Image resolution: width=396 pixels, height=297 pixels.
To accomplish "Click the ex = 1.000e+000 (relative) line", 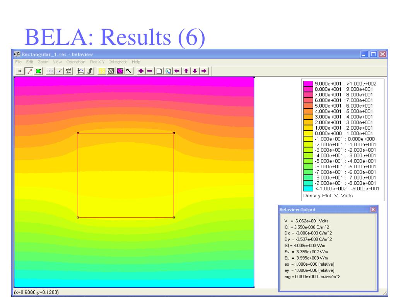I will [309, 264].
